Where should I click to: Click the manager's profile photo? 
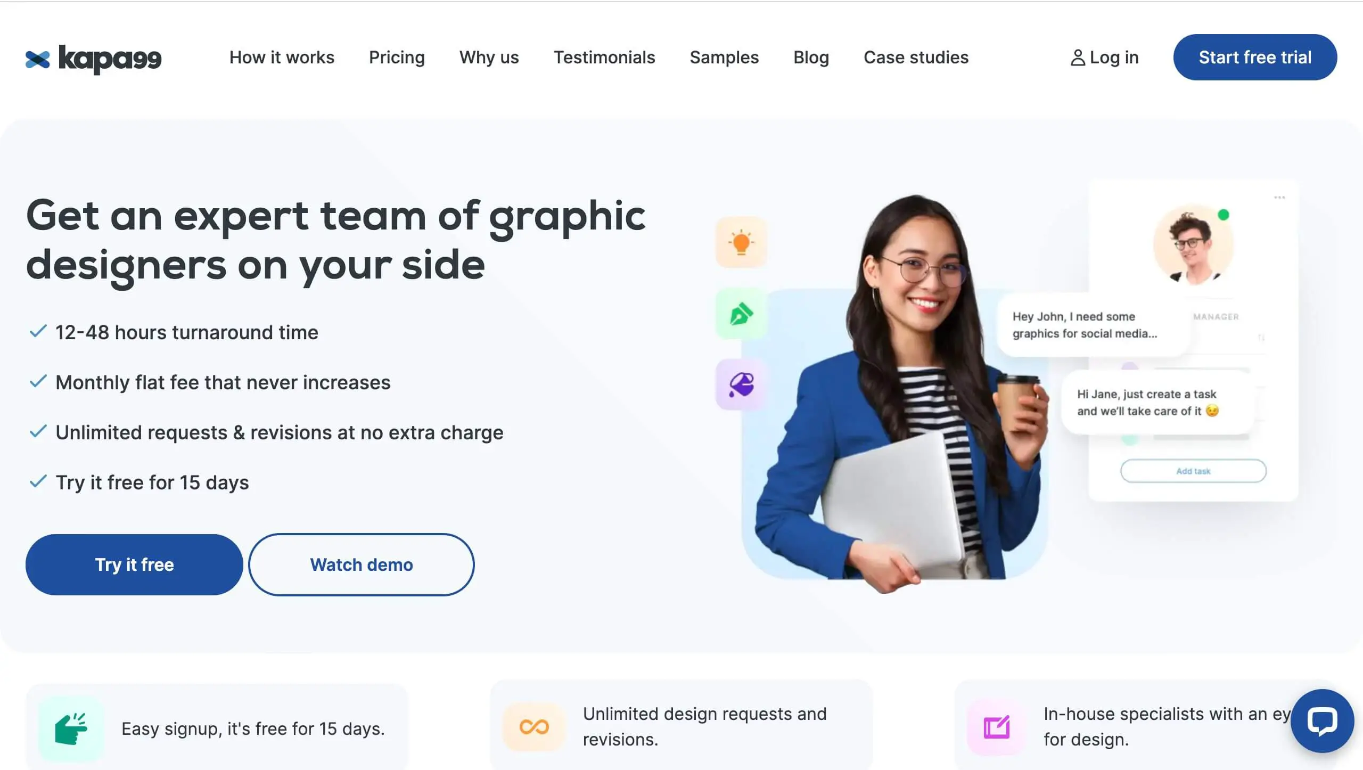pyautogui.click(x=1193, y=245)
